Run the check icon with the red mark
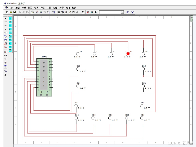Viewport: 196px width, 147px height. pyautogui.click(x=88, y=12)
